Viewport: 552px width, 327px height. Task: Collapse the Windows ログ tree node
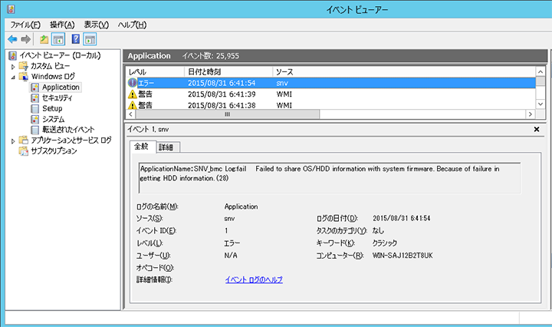[x=13, y=77]
